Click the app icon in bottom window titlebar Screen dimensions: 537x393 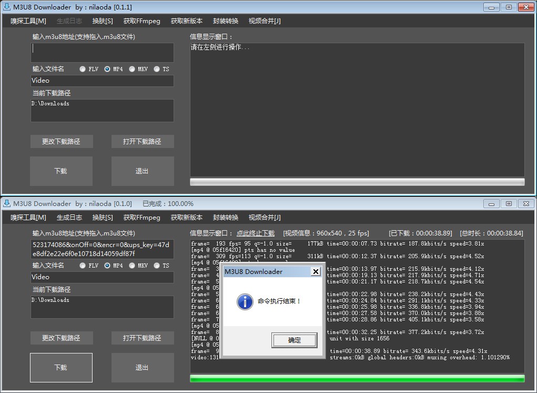point(6,203)
